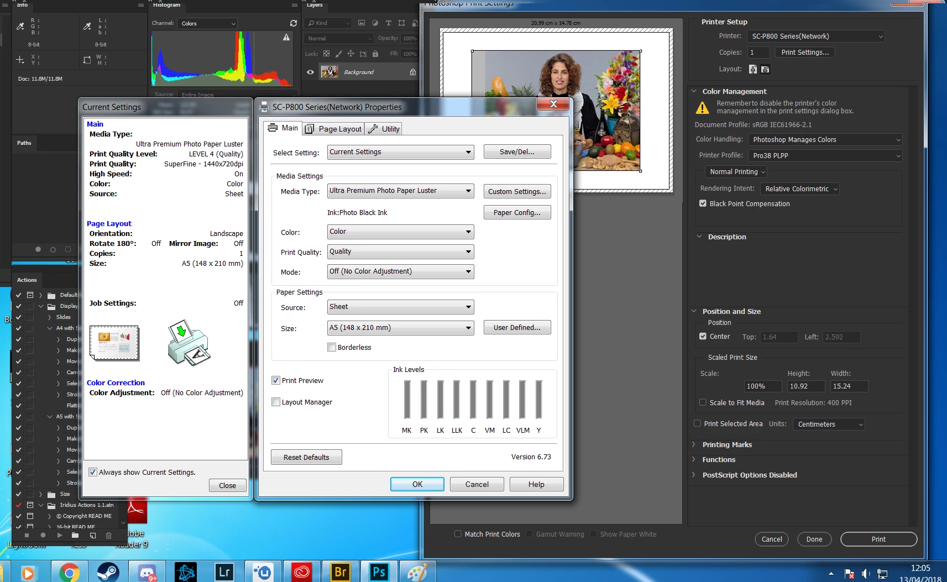Image resolution: width=947 pixels, height=582 pixels.
Task: Enable the Print Selected Area checkbox
Action: 697,423
